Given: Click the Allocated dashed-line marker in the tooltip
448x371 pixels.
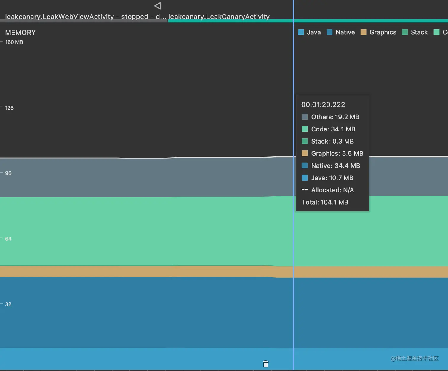Looking at the screenshot, I should pyautogui.click(x=305, y=190).
